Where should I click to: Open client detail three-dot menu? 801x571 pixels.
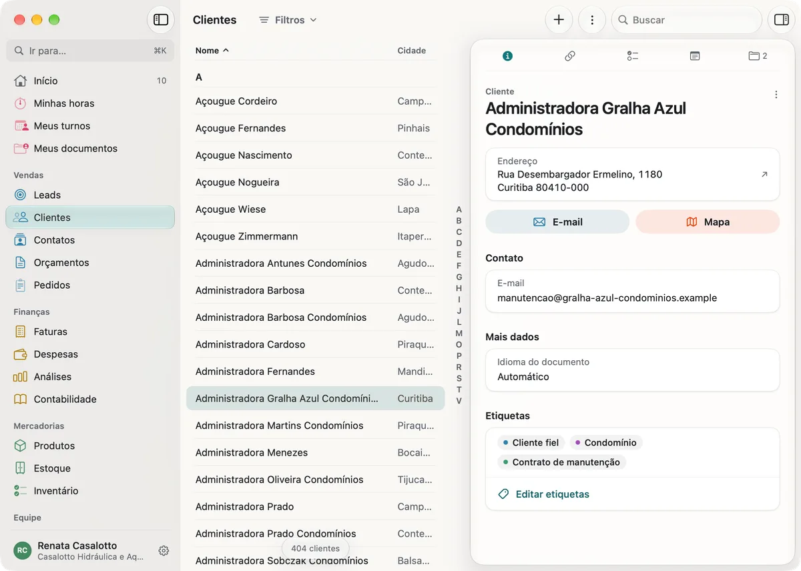[x=776, y=95]
